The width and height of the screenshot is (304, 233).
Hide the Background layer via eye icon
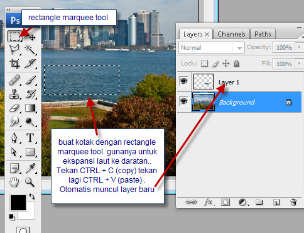(184, 101)
